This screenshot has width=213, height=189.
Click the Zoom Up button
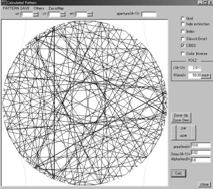181,115
